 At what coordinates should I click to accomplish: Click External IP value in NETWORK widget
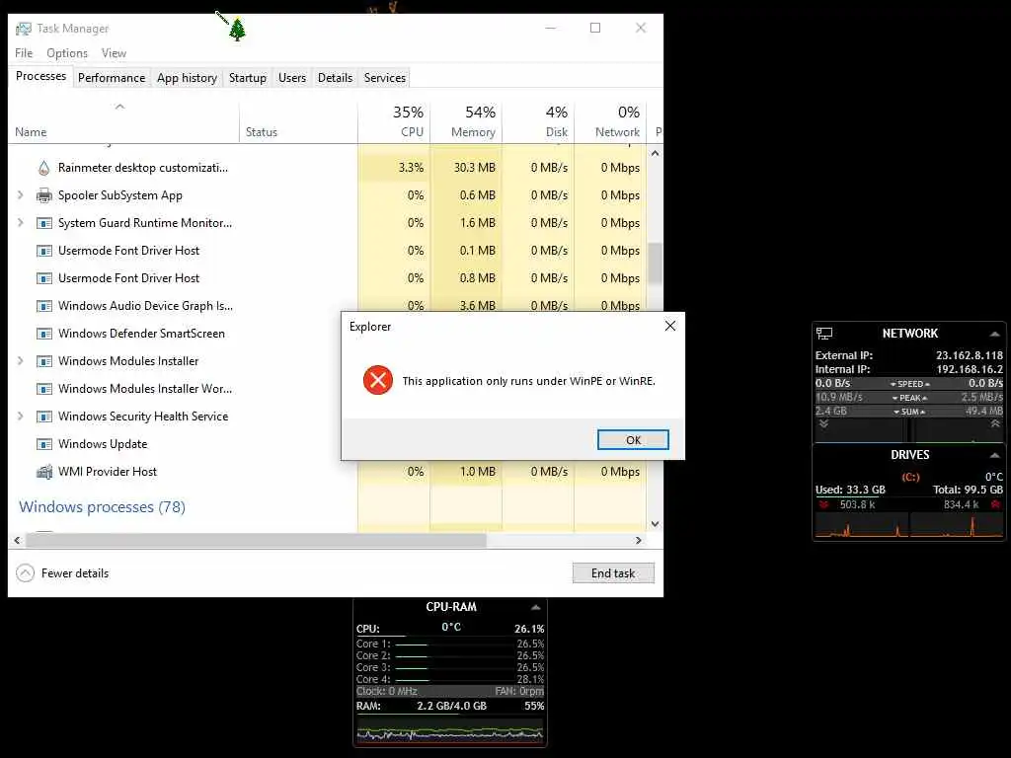click(x=970, y=355)
